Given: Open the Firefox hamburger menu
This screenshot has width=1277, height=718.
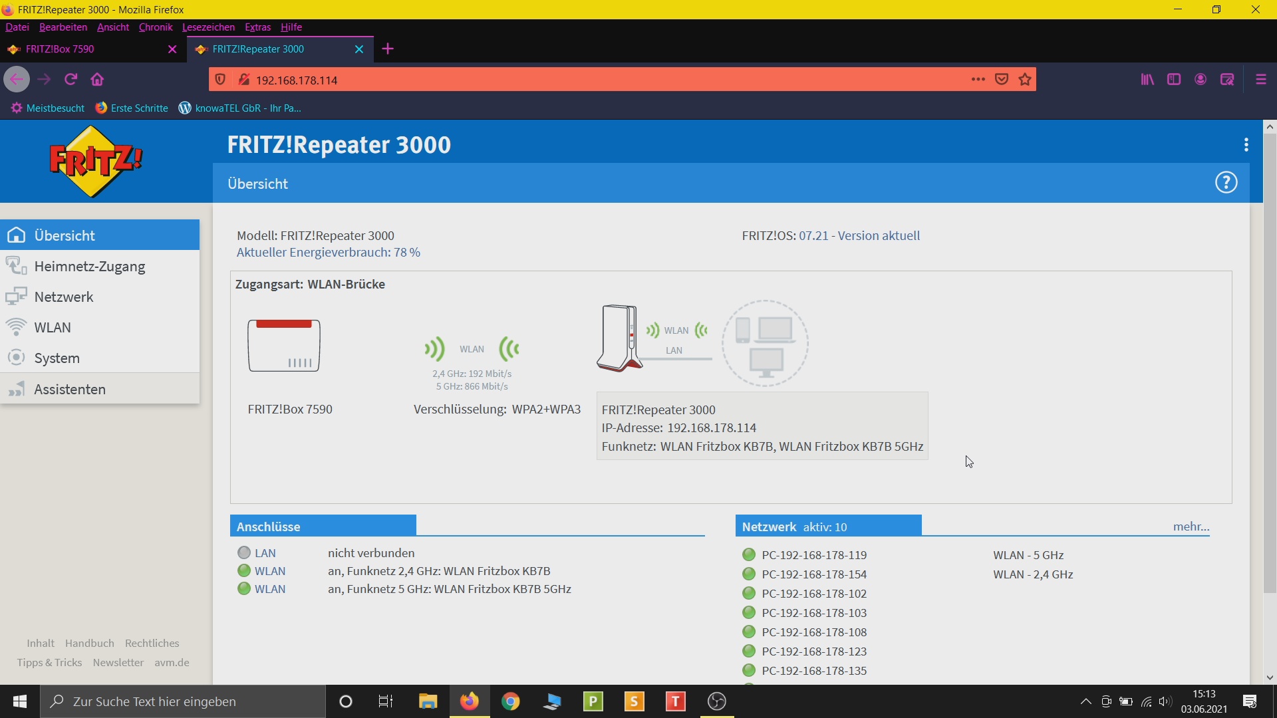Looking at the screenshot, I should (x=1261, y=79).
